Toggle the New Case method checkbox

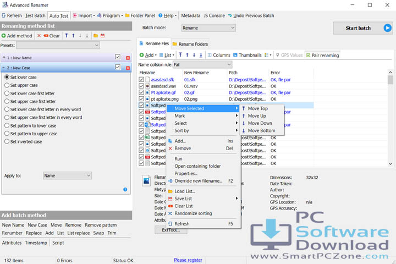coord(118,67)
